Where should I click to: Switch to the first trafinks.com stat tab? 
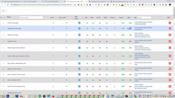tap(11, 2)
